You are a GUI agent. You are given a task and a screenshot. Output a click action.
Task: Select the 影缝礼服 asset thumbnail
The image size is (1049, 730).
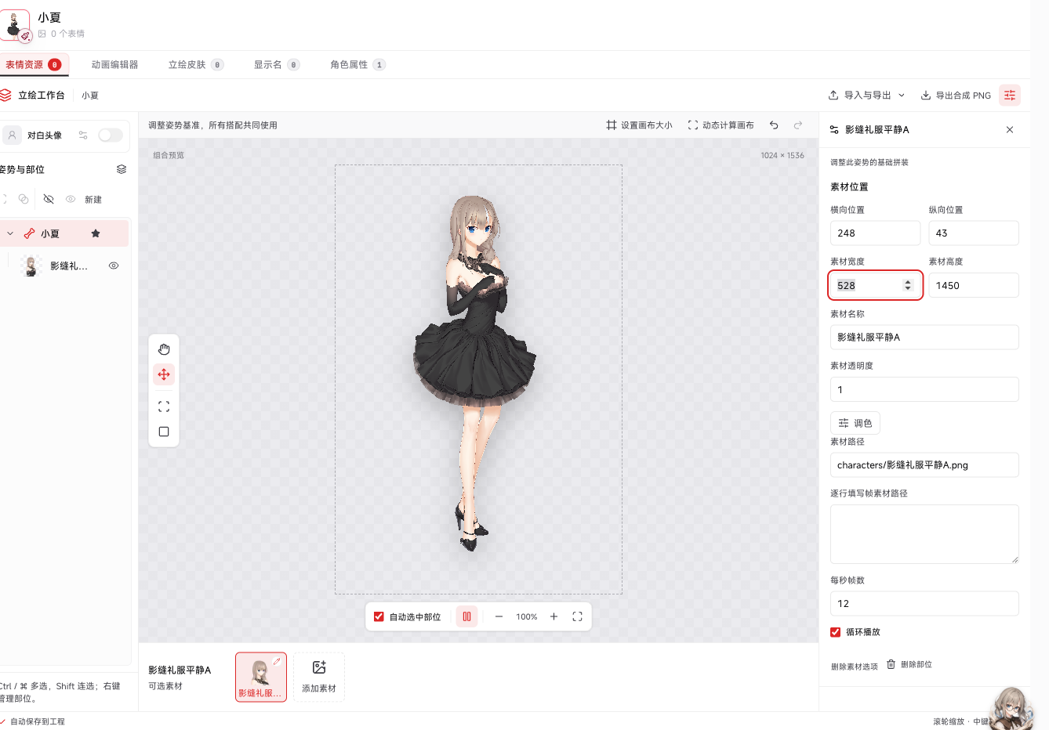tap(261, 677)
